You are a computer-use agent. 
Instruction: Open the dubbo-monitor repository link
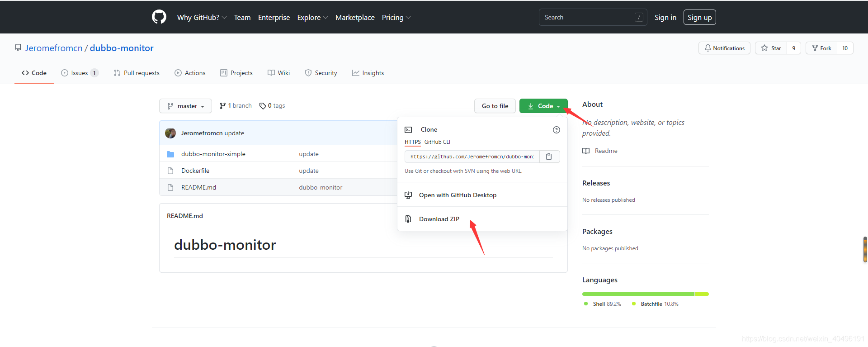(122, 48)
